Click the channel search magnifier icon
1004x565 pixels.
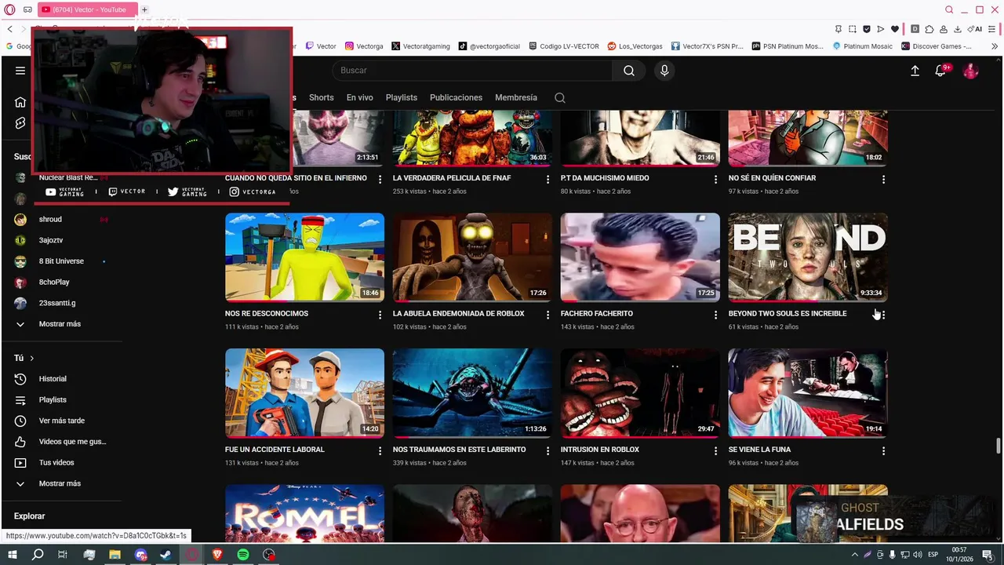coord(559,98)
